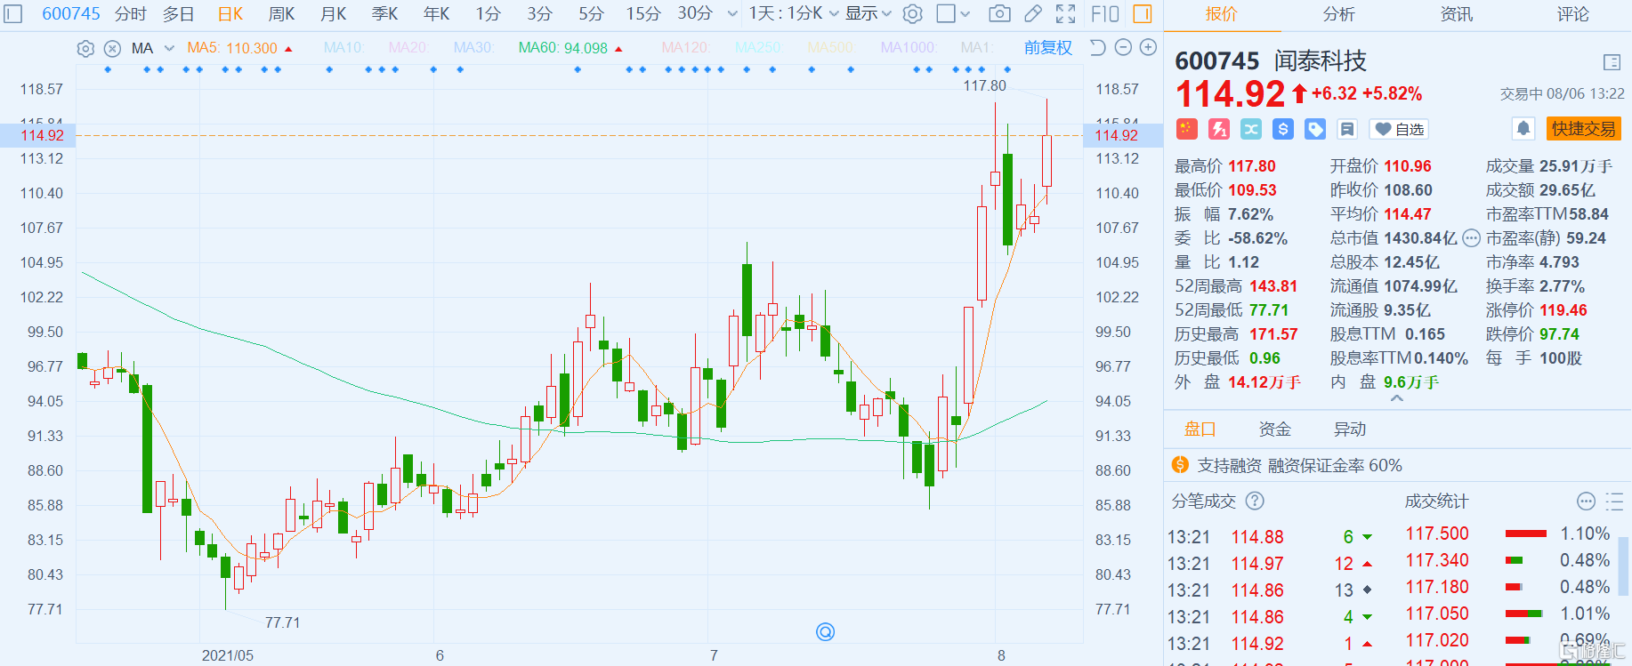Image resolution: width=1632 pixels, height=666 pixels.
Task: Switch to 周K weekly chart
Action: [x=281, y=13]
